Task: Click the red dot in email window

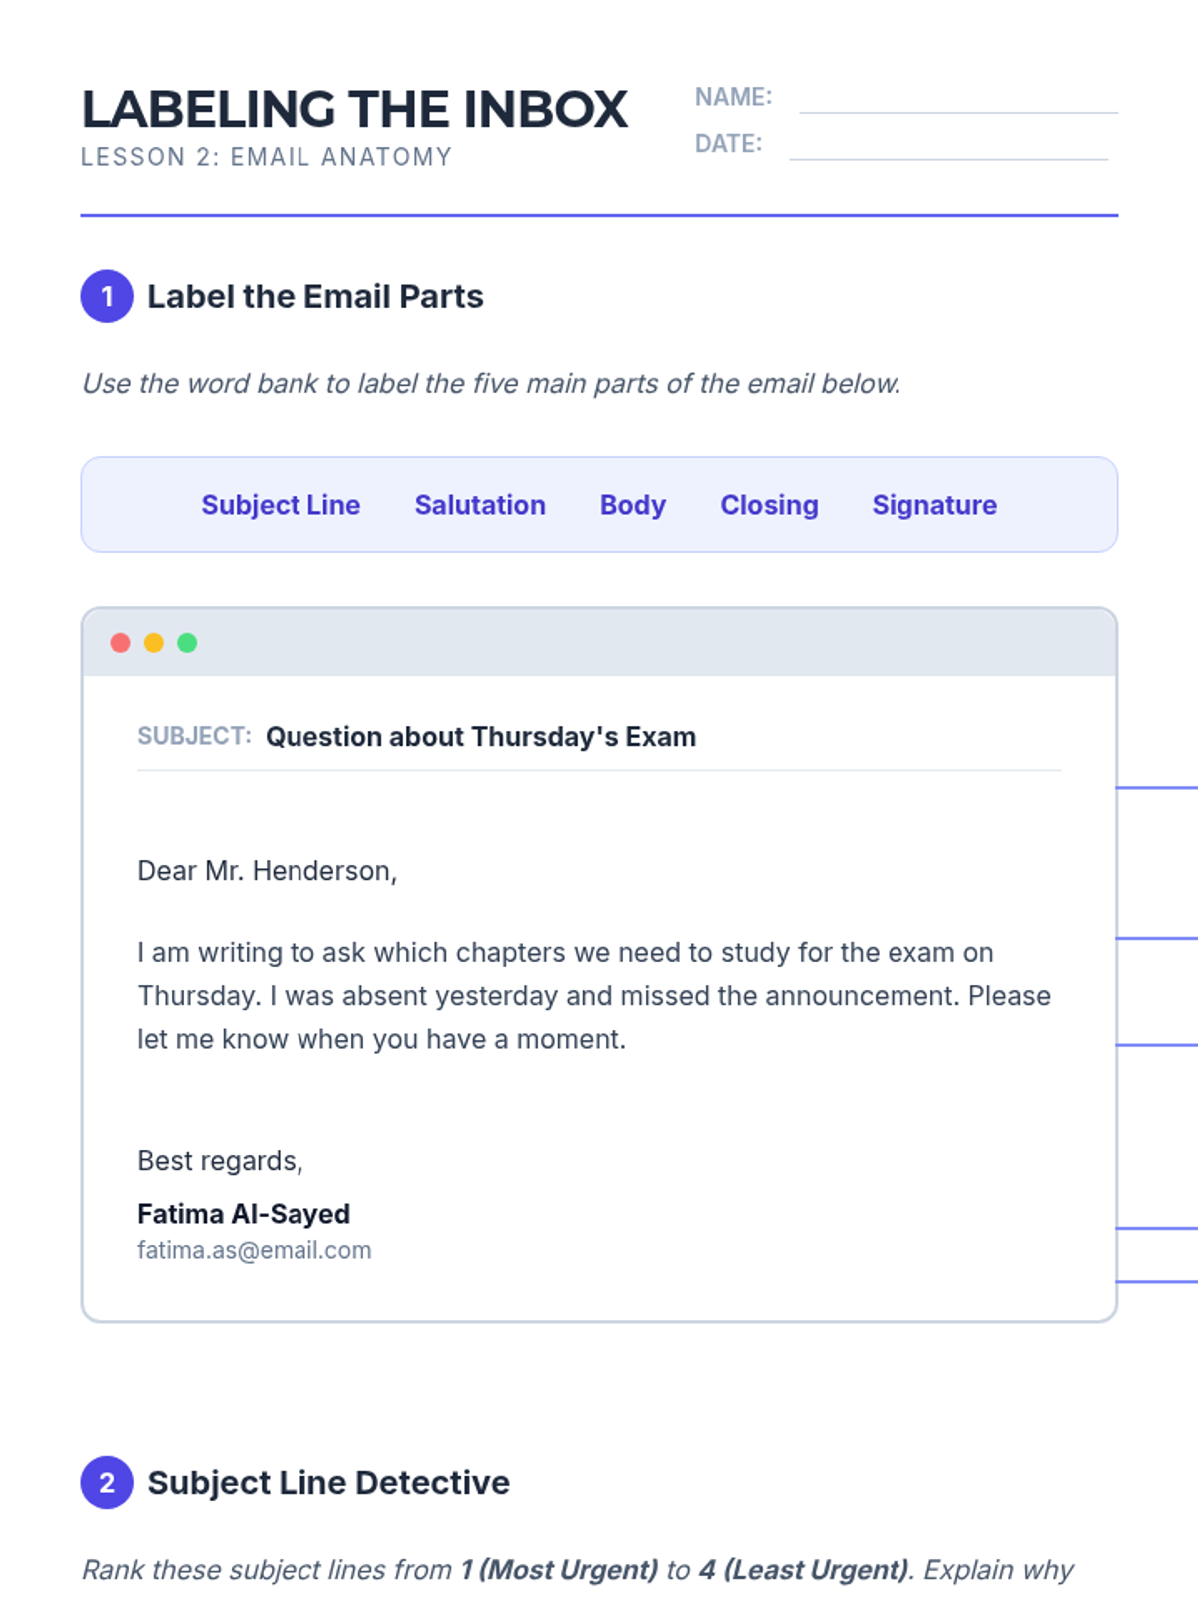Action: coord(120,643)
